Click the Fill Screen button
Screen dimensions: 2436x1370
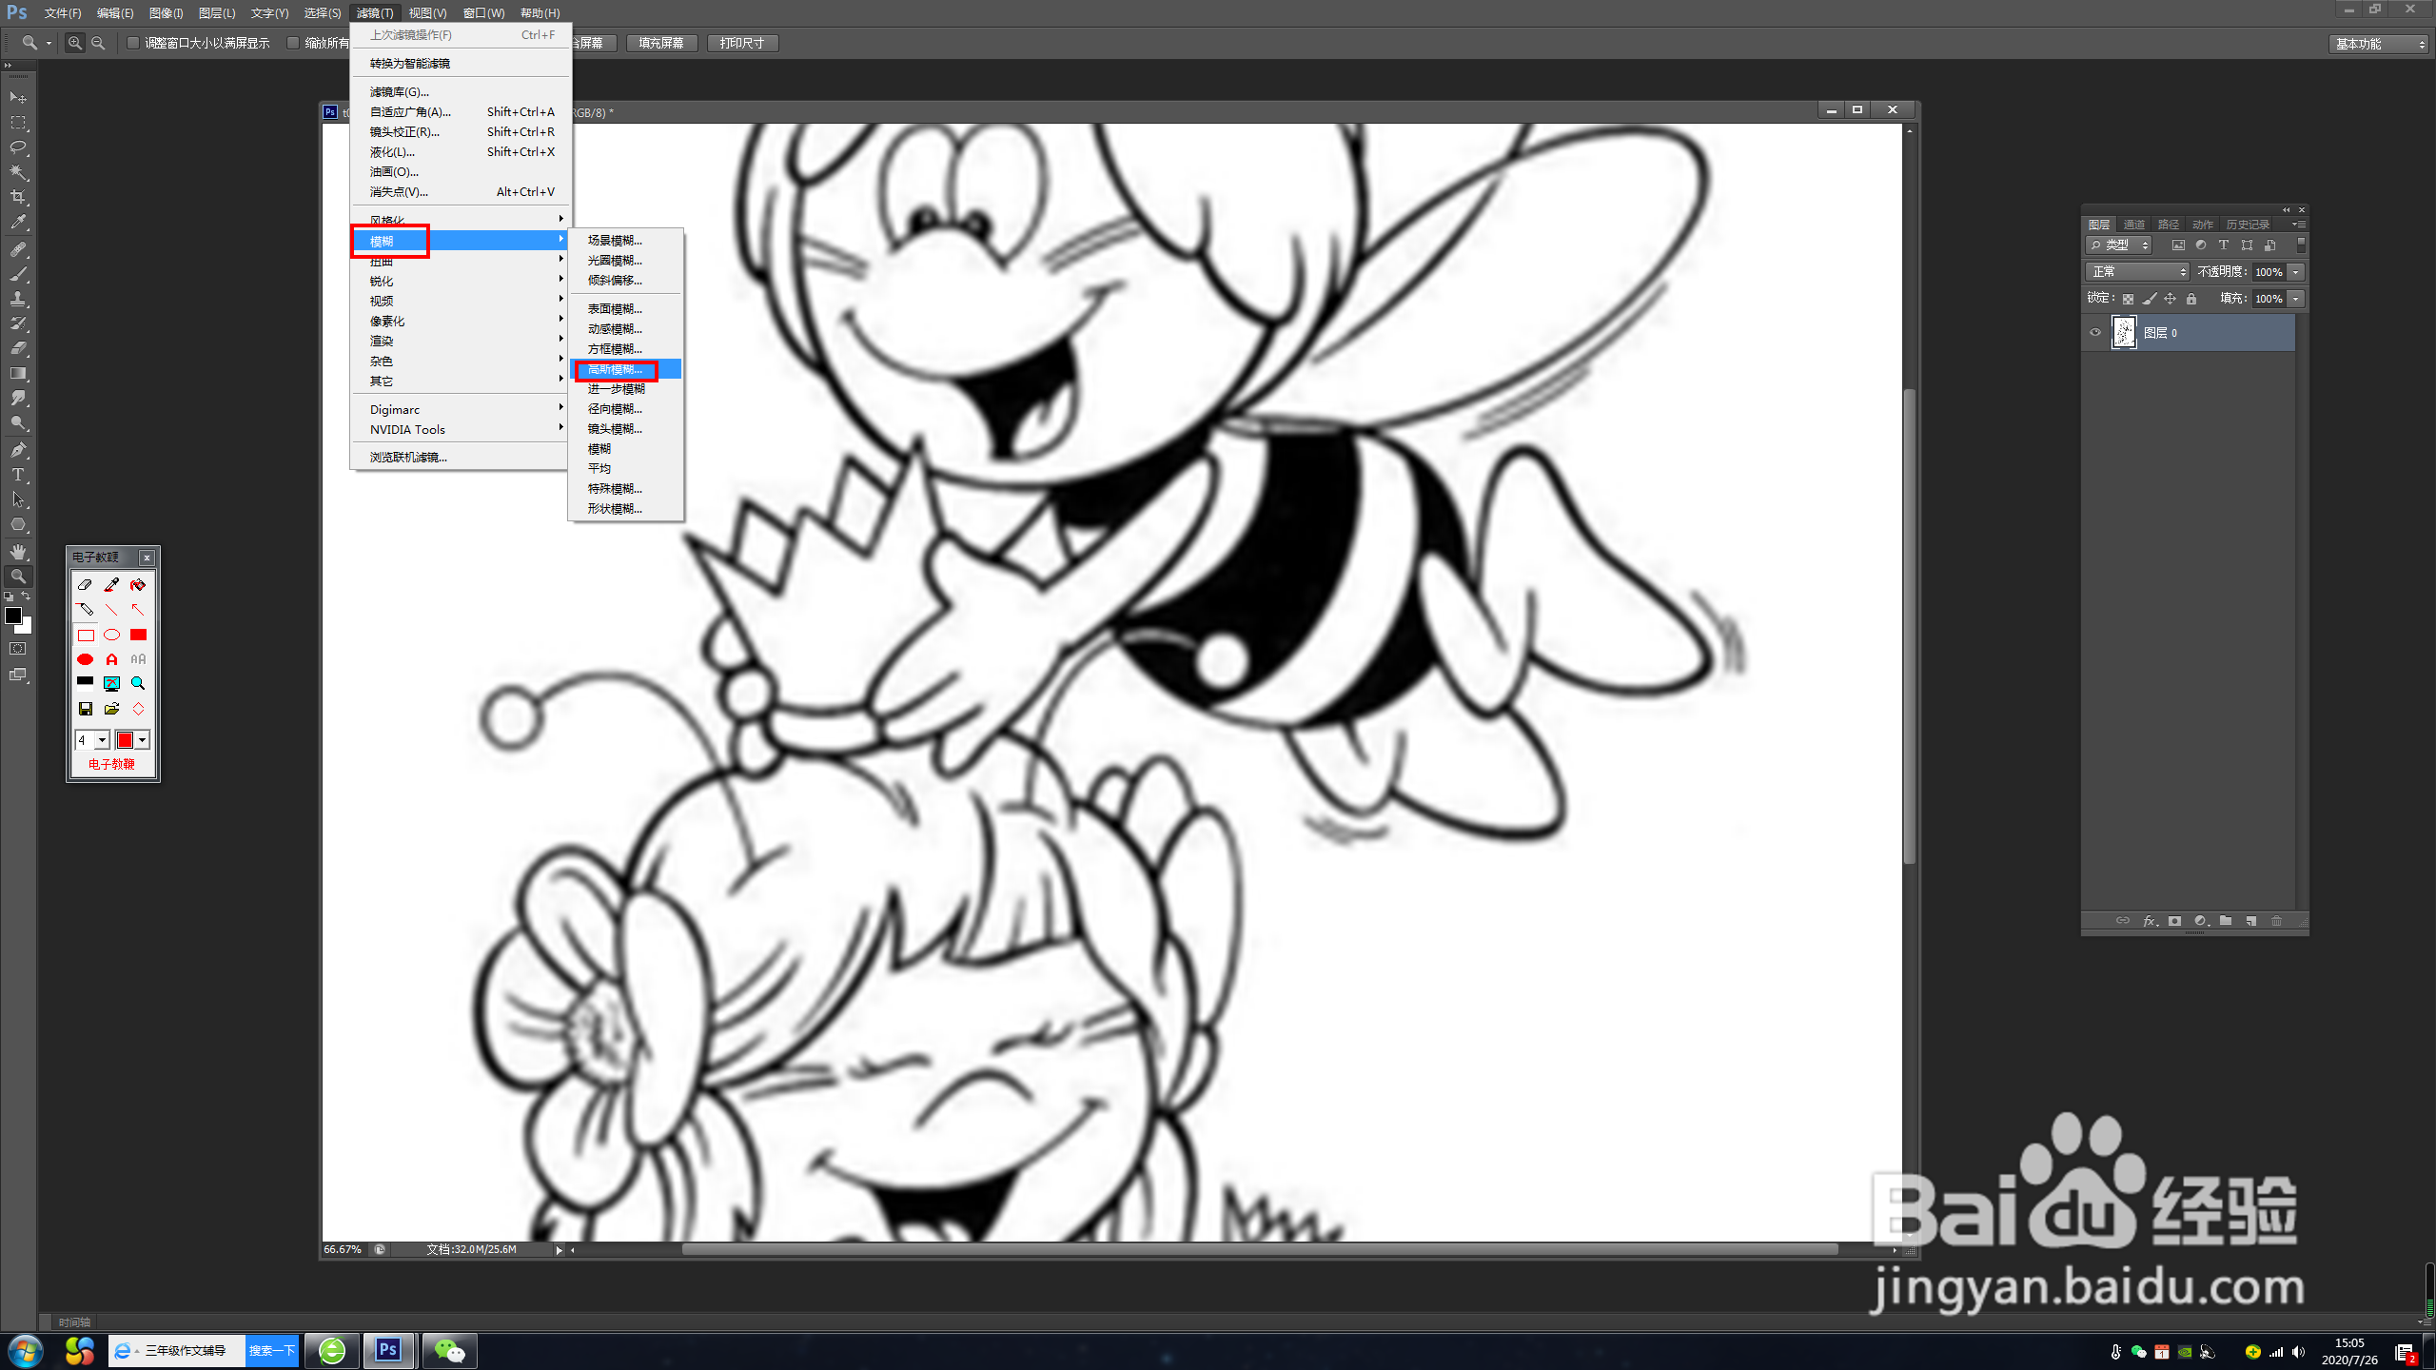pos(661,43)
